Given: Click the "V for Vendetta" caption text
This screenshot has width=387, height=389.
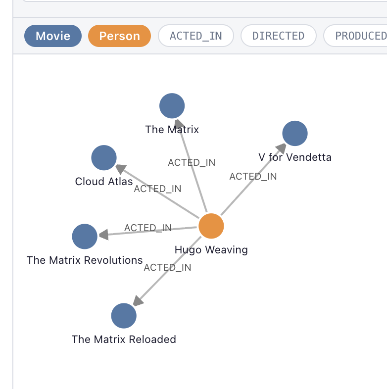Looking at the screenshot, I should tap(295, 157).
